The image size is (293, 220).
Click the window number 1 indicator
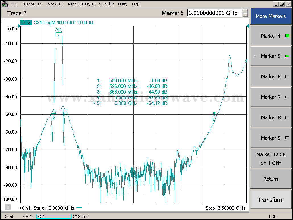[x=8, y=207]
